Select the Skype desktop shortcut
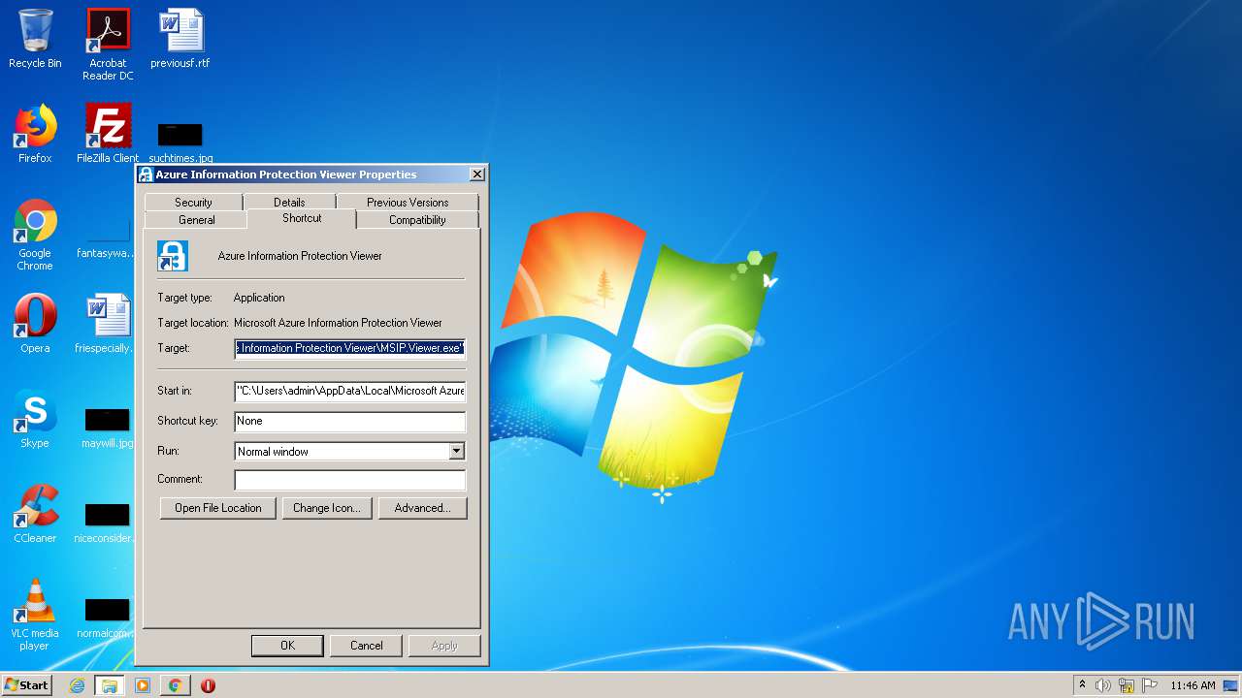This screenshot has height=698, width=1242. [x=35, y=419]
